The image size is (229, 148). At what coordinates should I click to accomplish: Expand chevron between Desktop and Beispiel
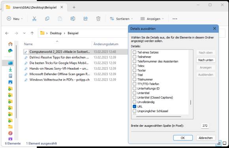(x=64, y=33)
